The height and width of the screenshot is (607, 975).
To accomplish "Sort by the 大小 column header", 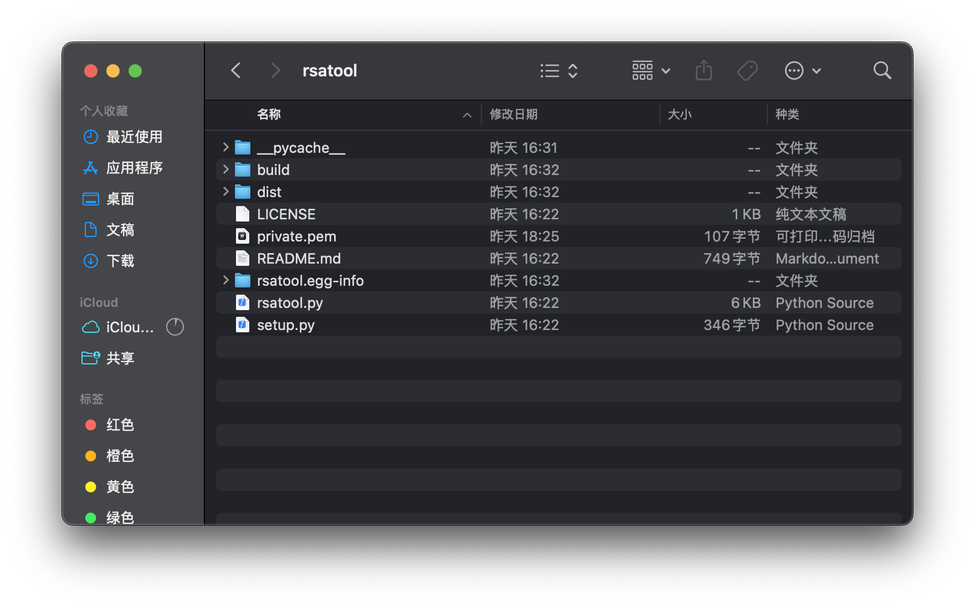I will 680,114.
